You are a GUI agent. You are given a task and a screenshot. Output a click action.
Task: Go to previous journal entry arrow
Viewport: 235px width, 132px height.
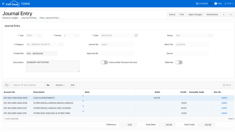pyautogui.click(x=224, y=14)
